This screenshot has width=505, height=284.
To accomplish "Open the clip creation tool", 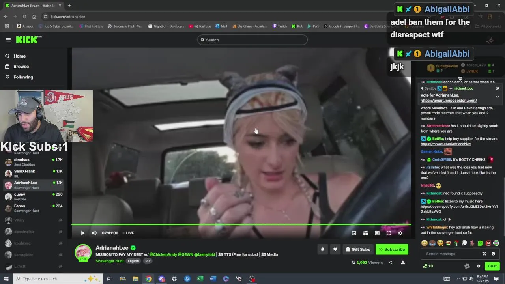I will [365, 233].
